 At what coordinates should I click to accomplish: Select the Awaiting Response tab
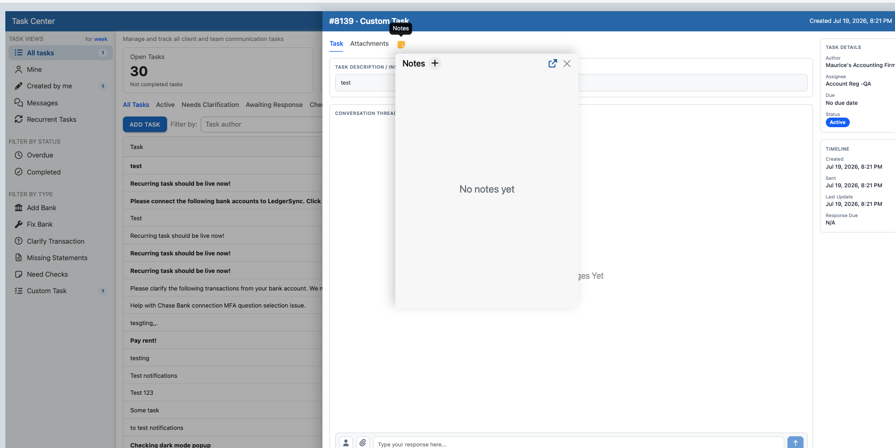[274, 105]
